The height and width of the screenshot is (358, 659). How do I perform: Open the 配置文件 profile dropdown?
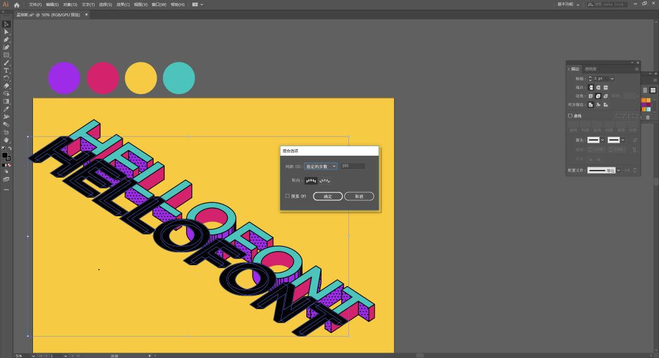click(x=618, y=170)
